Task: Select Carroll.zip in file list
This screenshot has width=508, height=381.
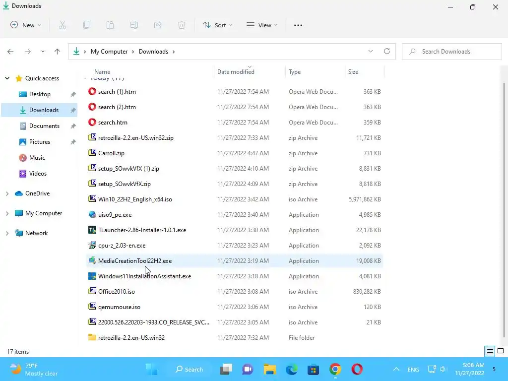Action: tap(235, 153)
